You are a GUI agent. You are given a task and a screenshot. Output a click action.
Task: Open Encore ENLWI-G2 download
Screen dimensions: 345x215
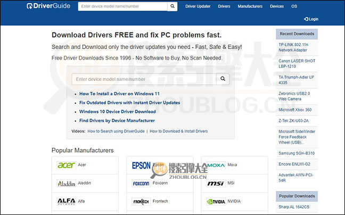(x=294, y=164)
